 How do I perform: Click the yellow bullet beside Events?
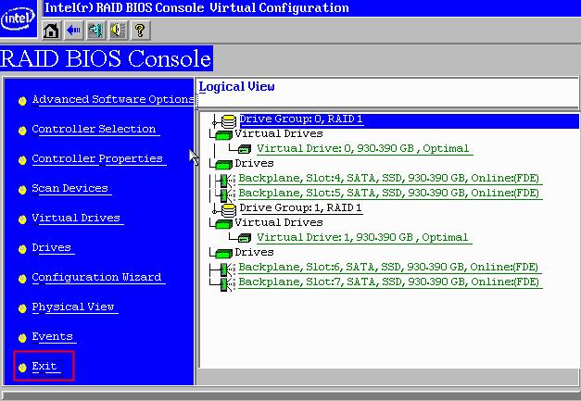[22, 338]
